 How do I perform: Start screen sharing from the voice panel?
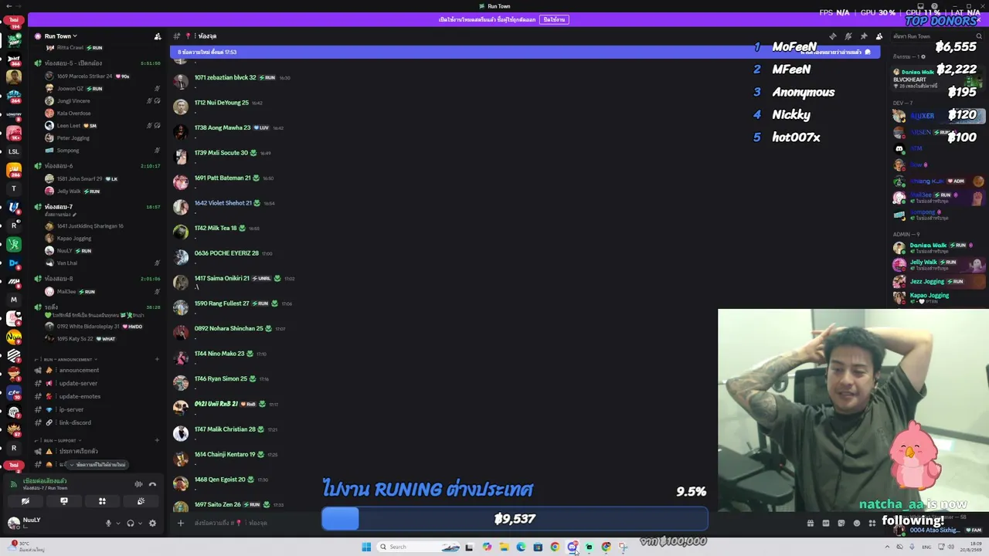pyautogui.click(x=64, y=501)
